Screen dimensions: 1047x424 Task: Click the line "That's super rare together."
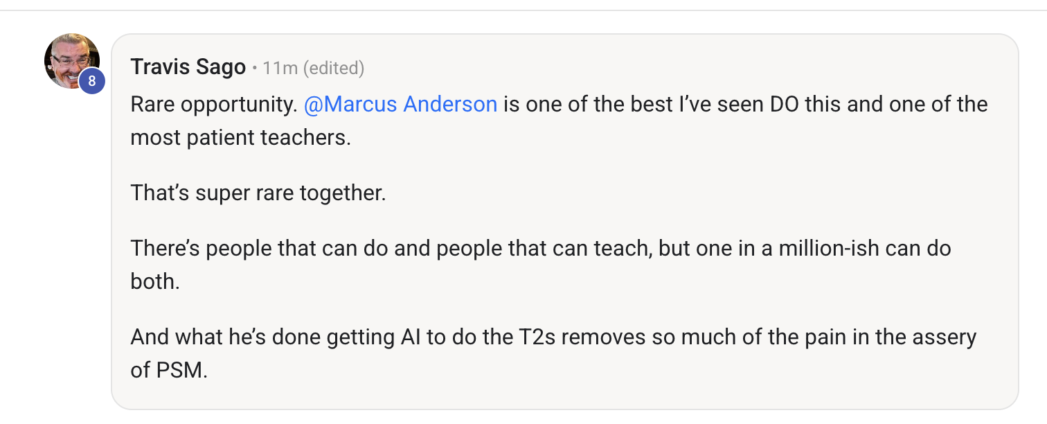click(258, 192)
